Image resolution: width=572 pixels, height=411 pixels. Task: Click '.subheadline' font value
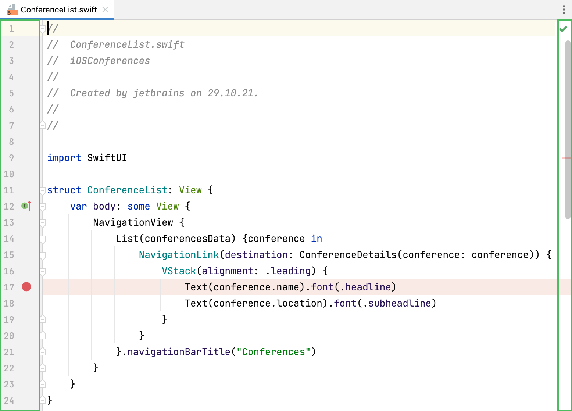tap(397, 303)
